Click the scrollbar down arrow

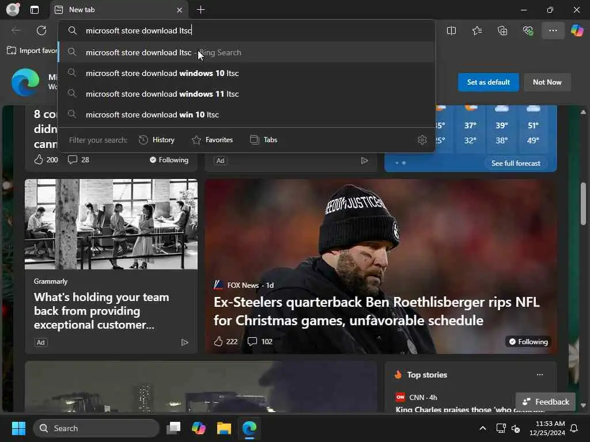click(x=583, y=406)
